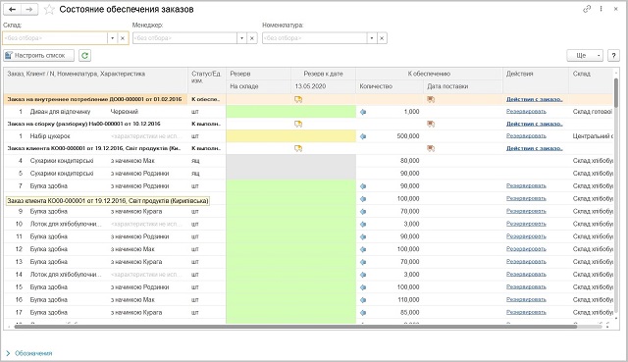Viewport: 628px width, 362px height.
Task: Click blue arrow icon in row 17 Булка здобна
Action: (363, 312)
